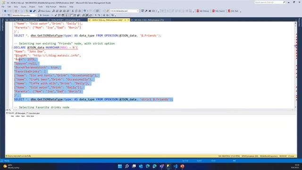Open the Query menu
Screen dimensions: 302x170
(24, 7)
